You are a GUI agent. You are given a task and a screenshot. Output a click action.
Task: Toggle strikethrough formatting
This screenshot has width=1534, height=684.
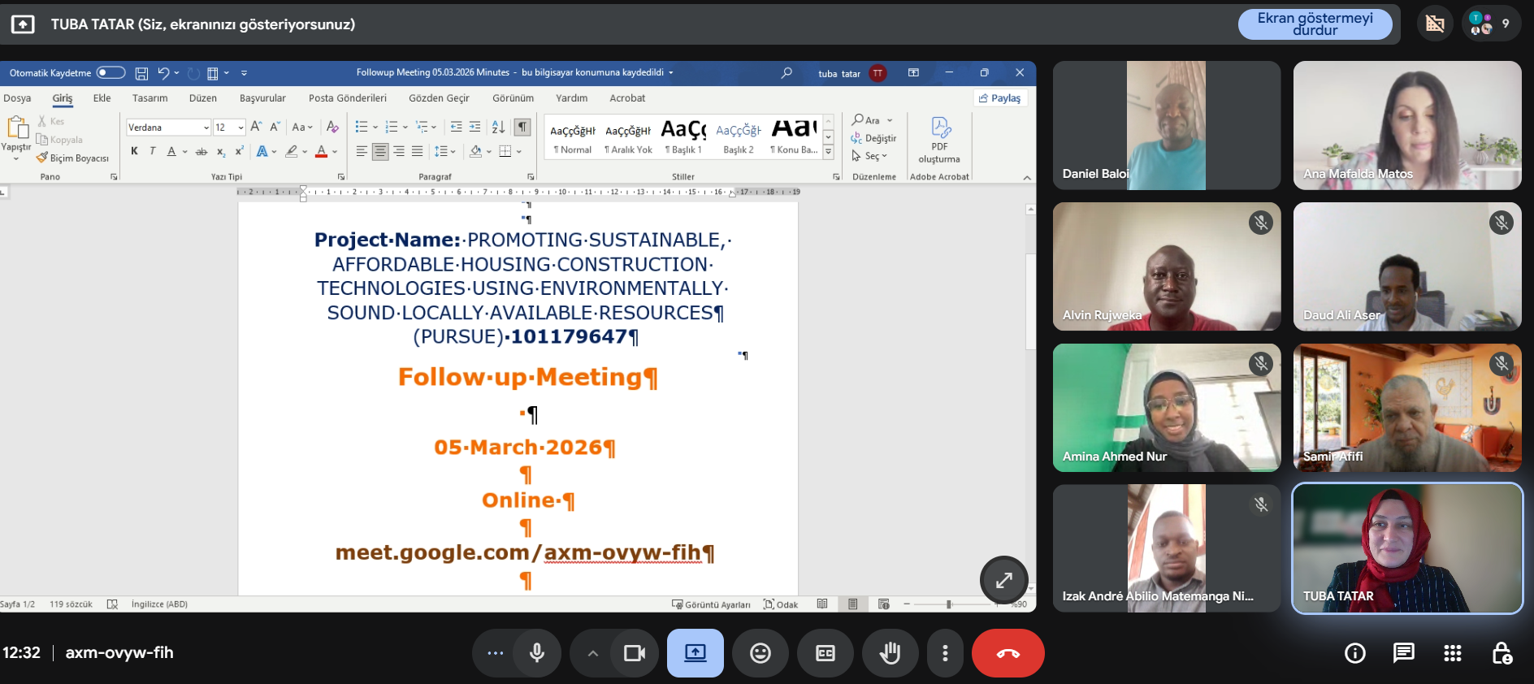[x=201, y=151]
